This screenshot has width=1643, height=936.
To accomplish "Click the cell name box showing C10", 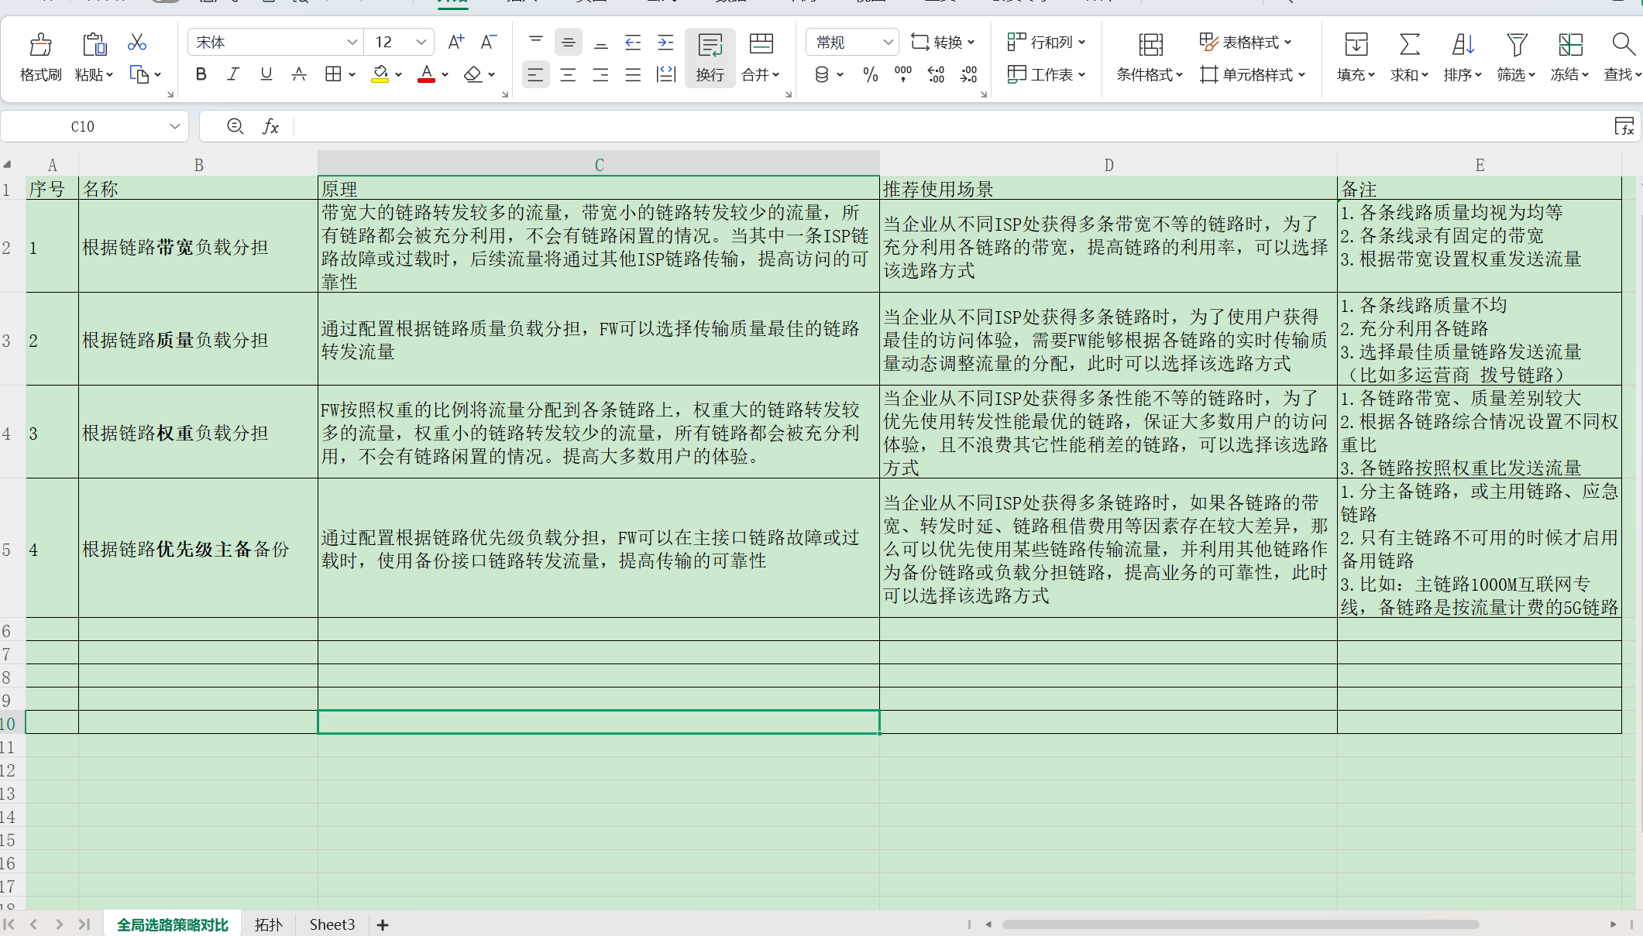I will (x=83, y=126).
